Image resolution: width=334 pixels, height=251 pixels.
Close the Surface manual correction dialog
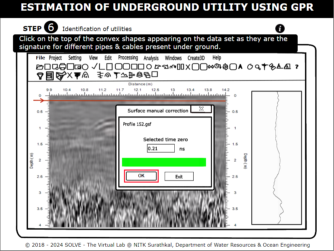(x=201, y=109)
